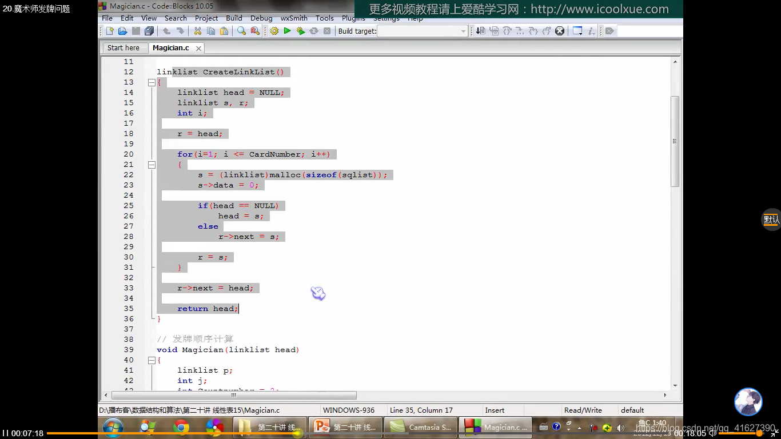Click the editor scroll-down arrow

(x=675, y=386)
